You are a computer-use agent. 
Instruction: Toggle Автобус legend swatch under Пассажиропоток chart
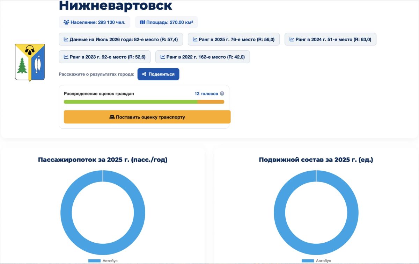pyautogui.click(x=94, y=261)
